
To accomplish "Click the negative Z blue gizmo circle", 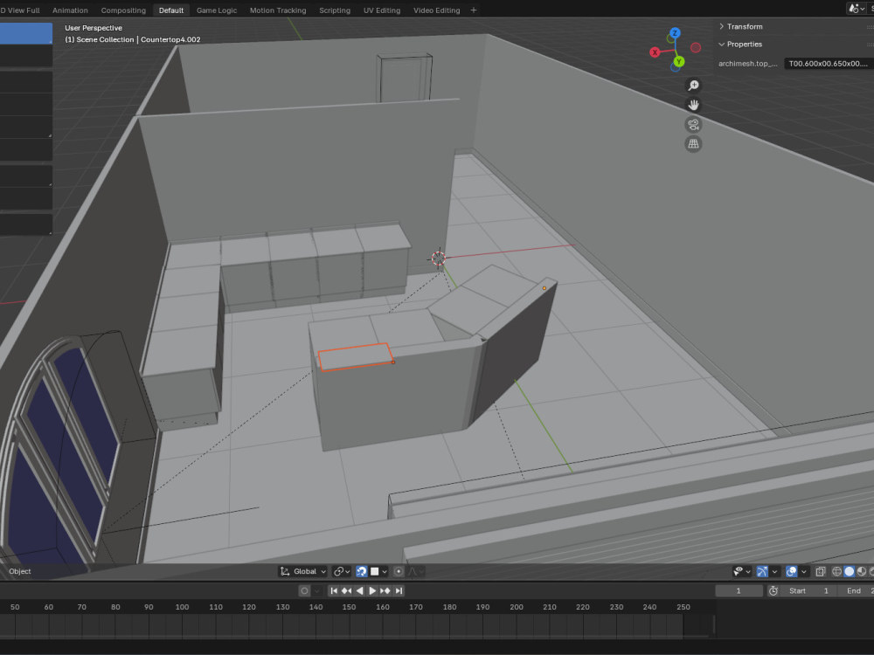I will 676,68.
